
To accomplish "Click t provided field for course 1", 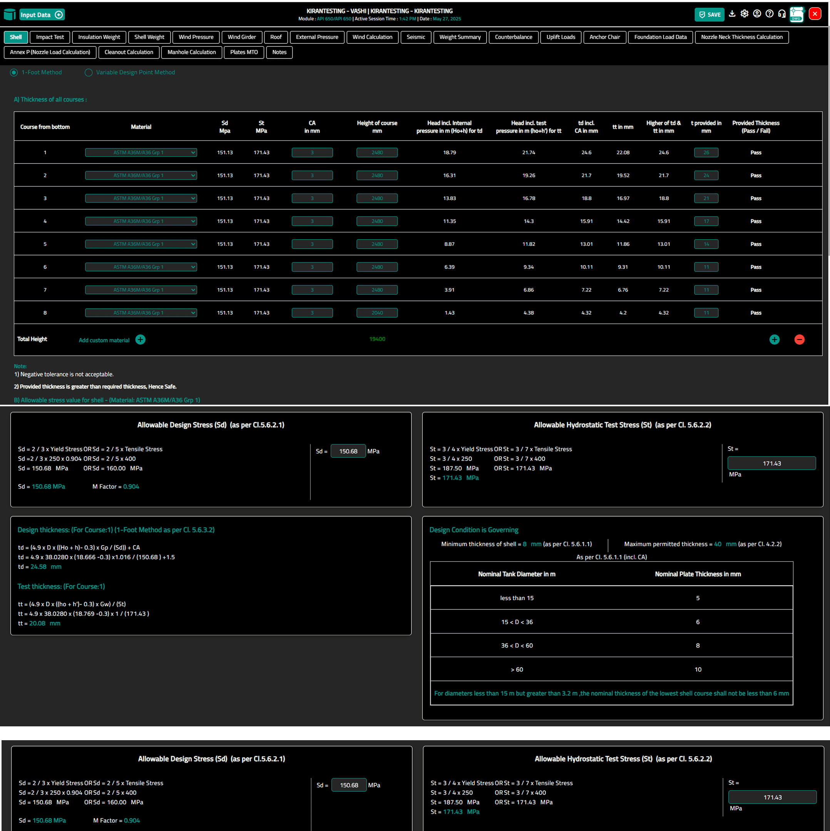I will coord(706,152).
